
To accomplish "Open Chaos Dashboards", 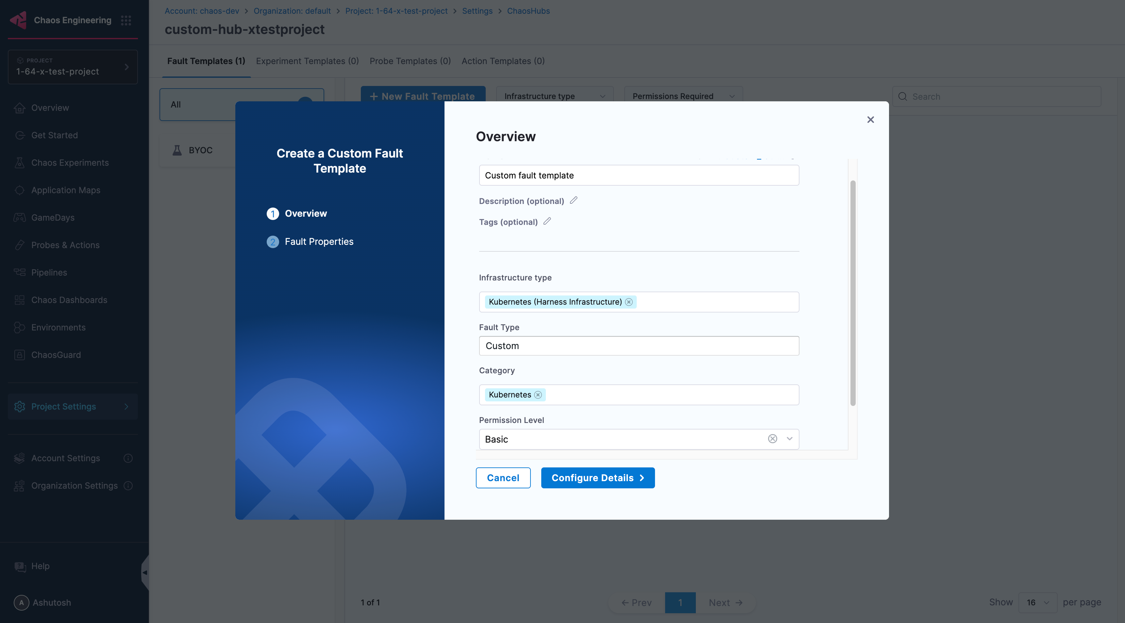I will 69,300.
